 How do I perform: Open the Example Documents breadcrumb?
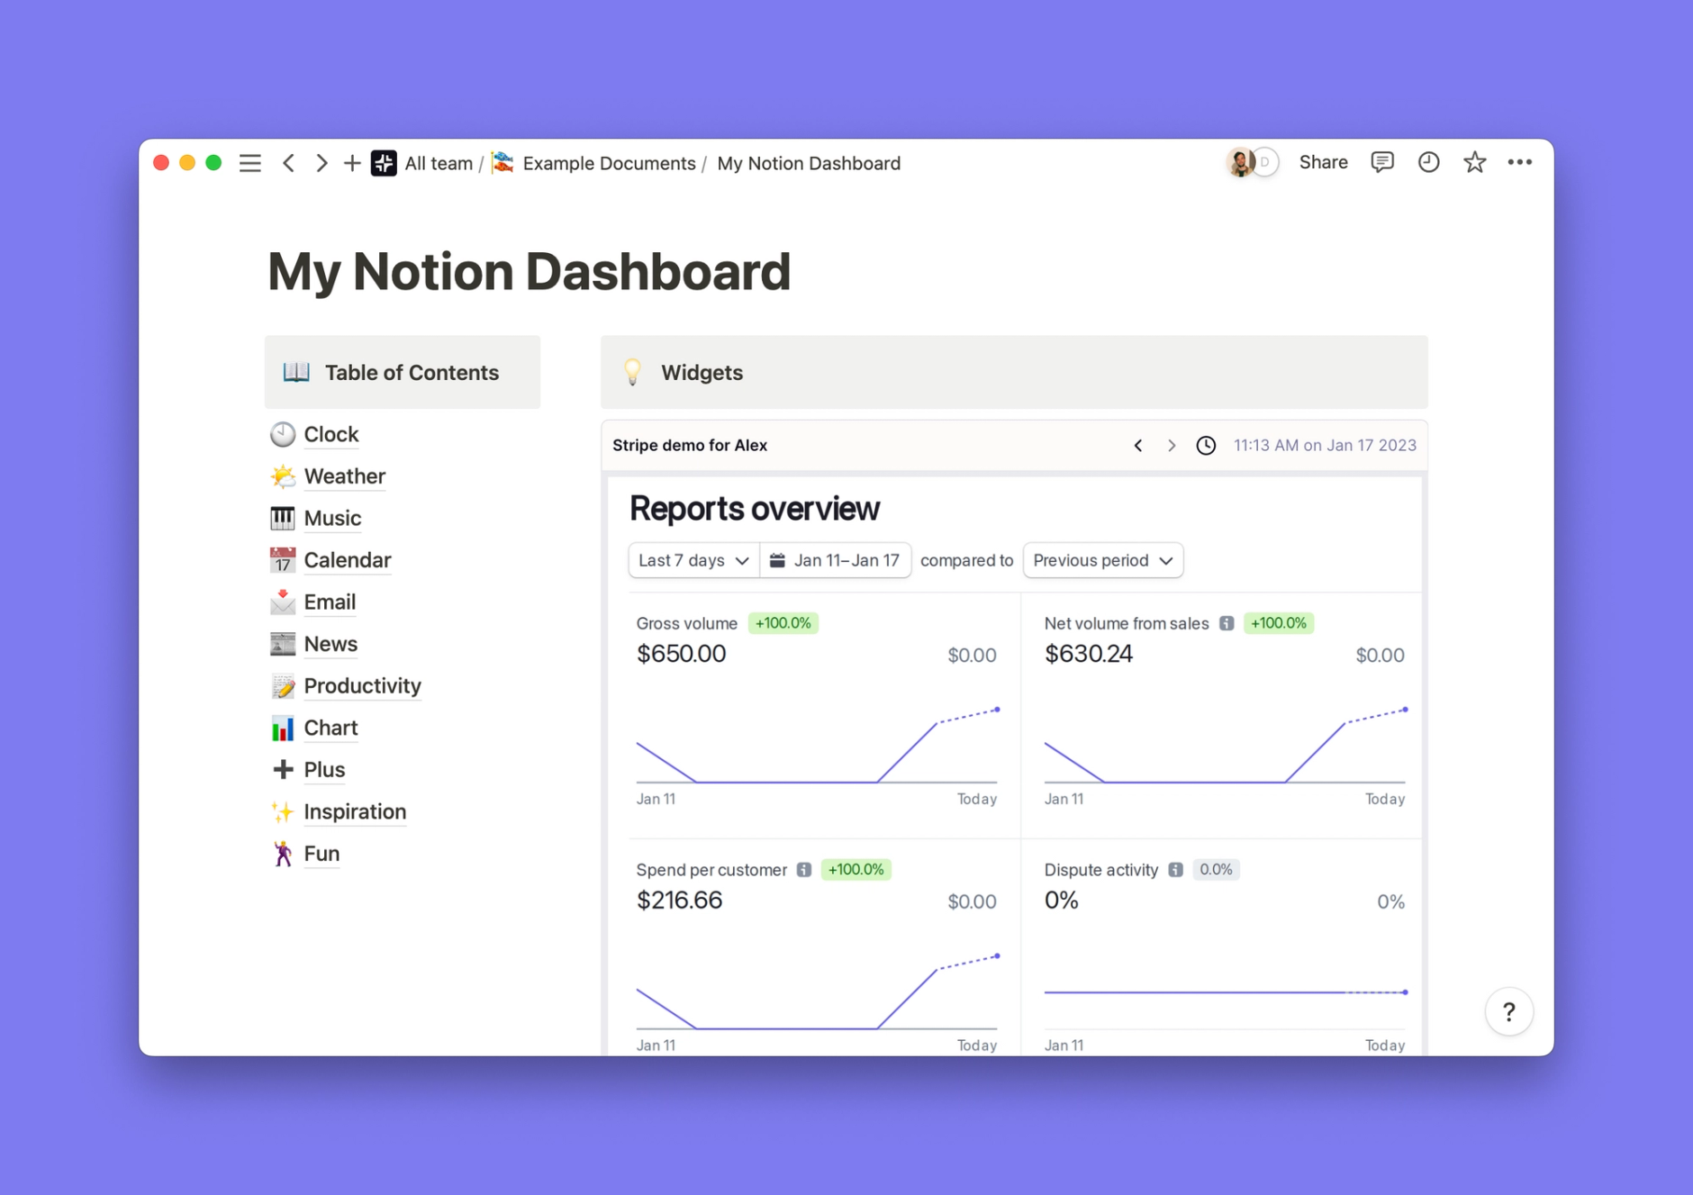tap(609, 163)
